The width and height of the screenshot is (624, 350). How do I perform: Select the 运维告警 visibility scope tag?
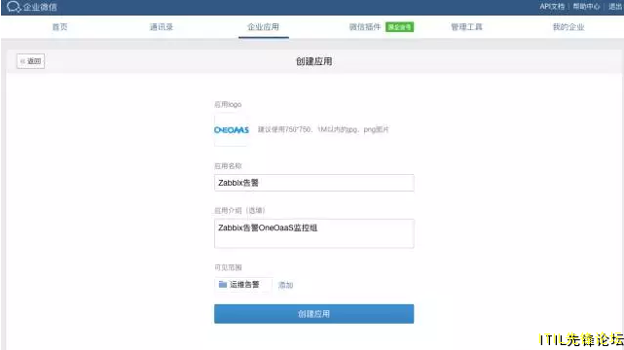[x=243, y=285]
